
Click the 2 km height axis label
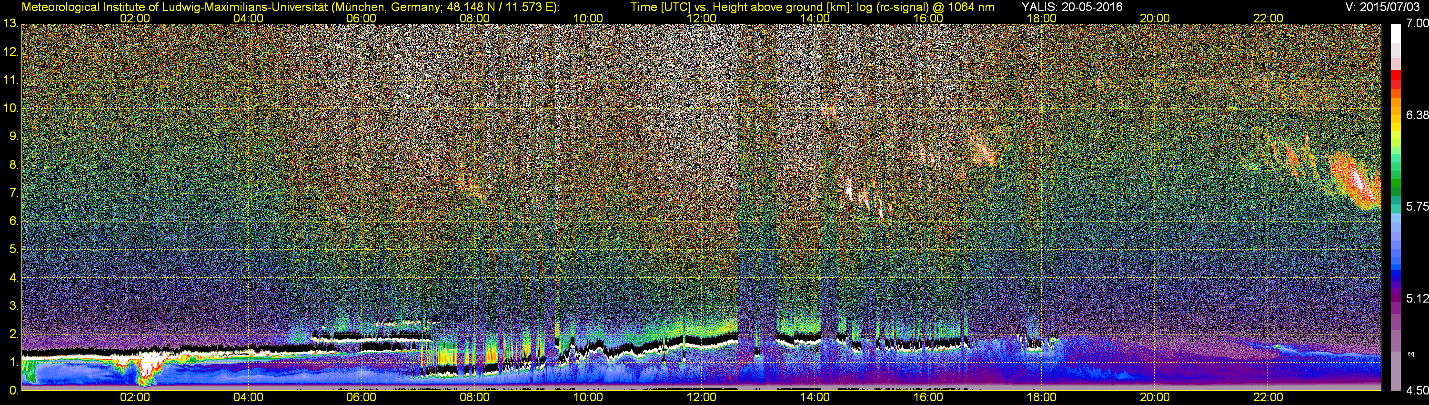coord(14,334)
